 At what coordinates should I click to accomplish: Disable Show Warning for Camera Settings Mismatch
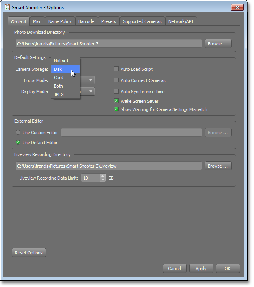(117, 109)
